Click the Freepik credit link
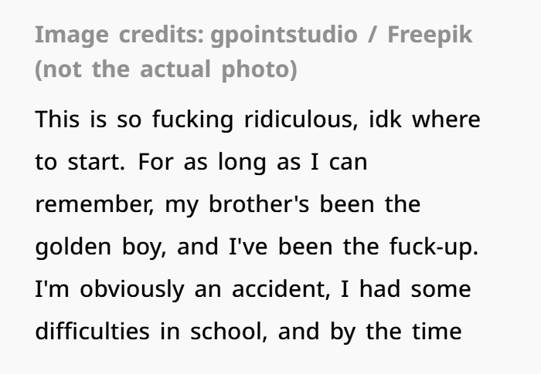This screenshot has width=541, height=374. pos(429,35)
